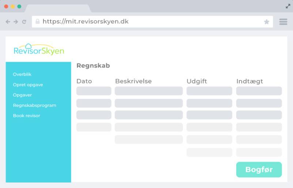
Task: Select the active browser tab
Action: click(57, 8)
